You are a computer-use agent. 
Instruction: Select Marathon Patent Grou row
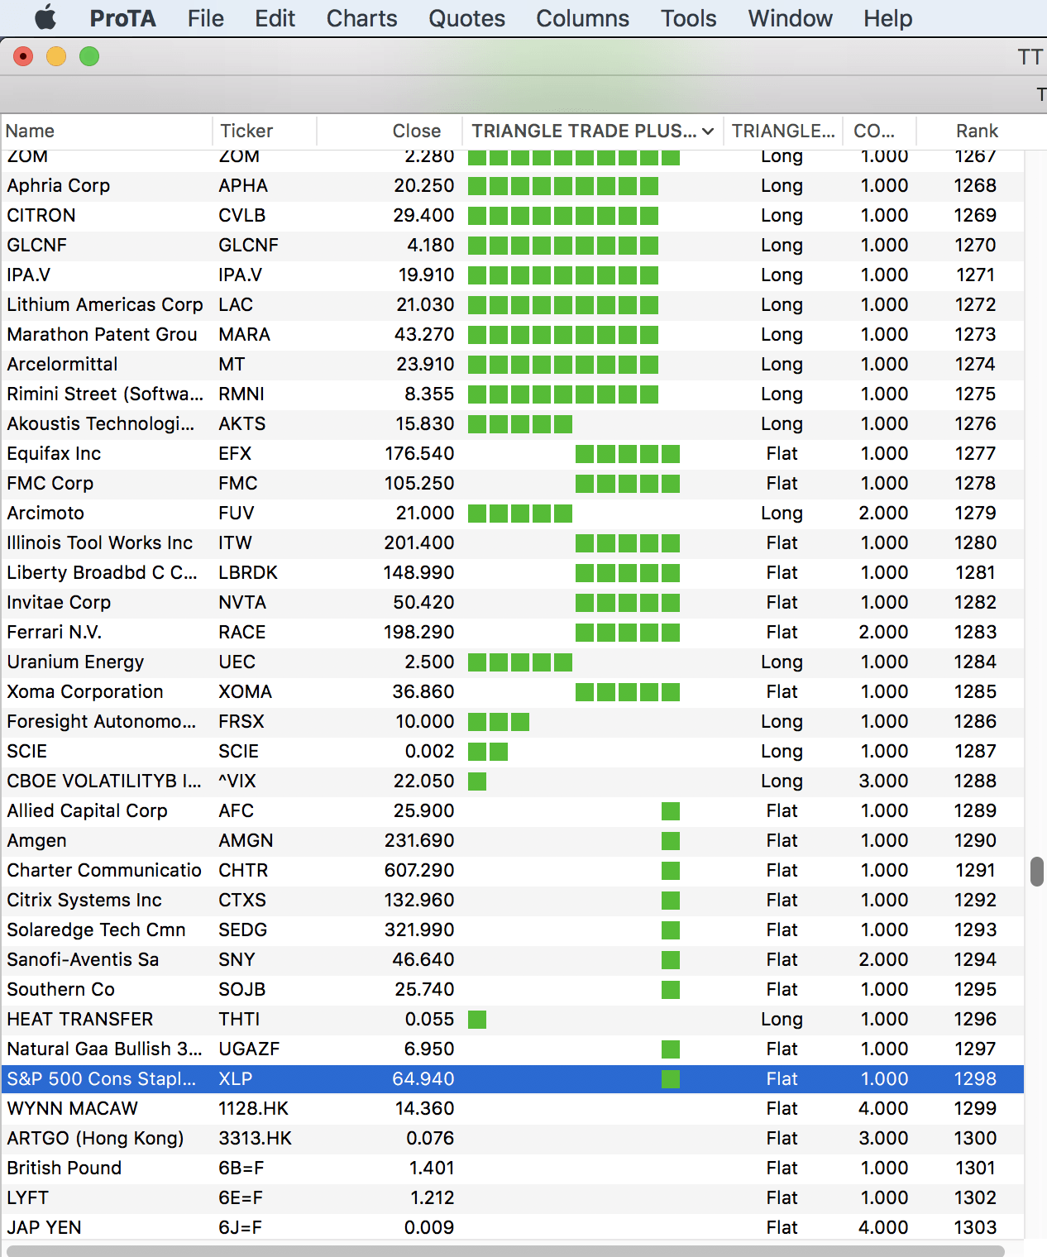512,334
